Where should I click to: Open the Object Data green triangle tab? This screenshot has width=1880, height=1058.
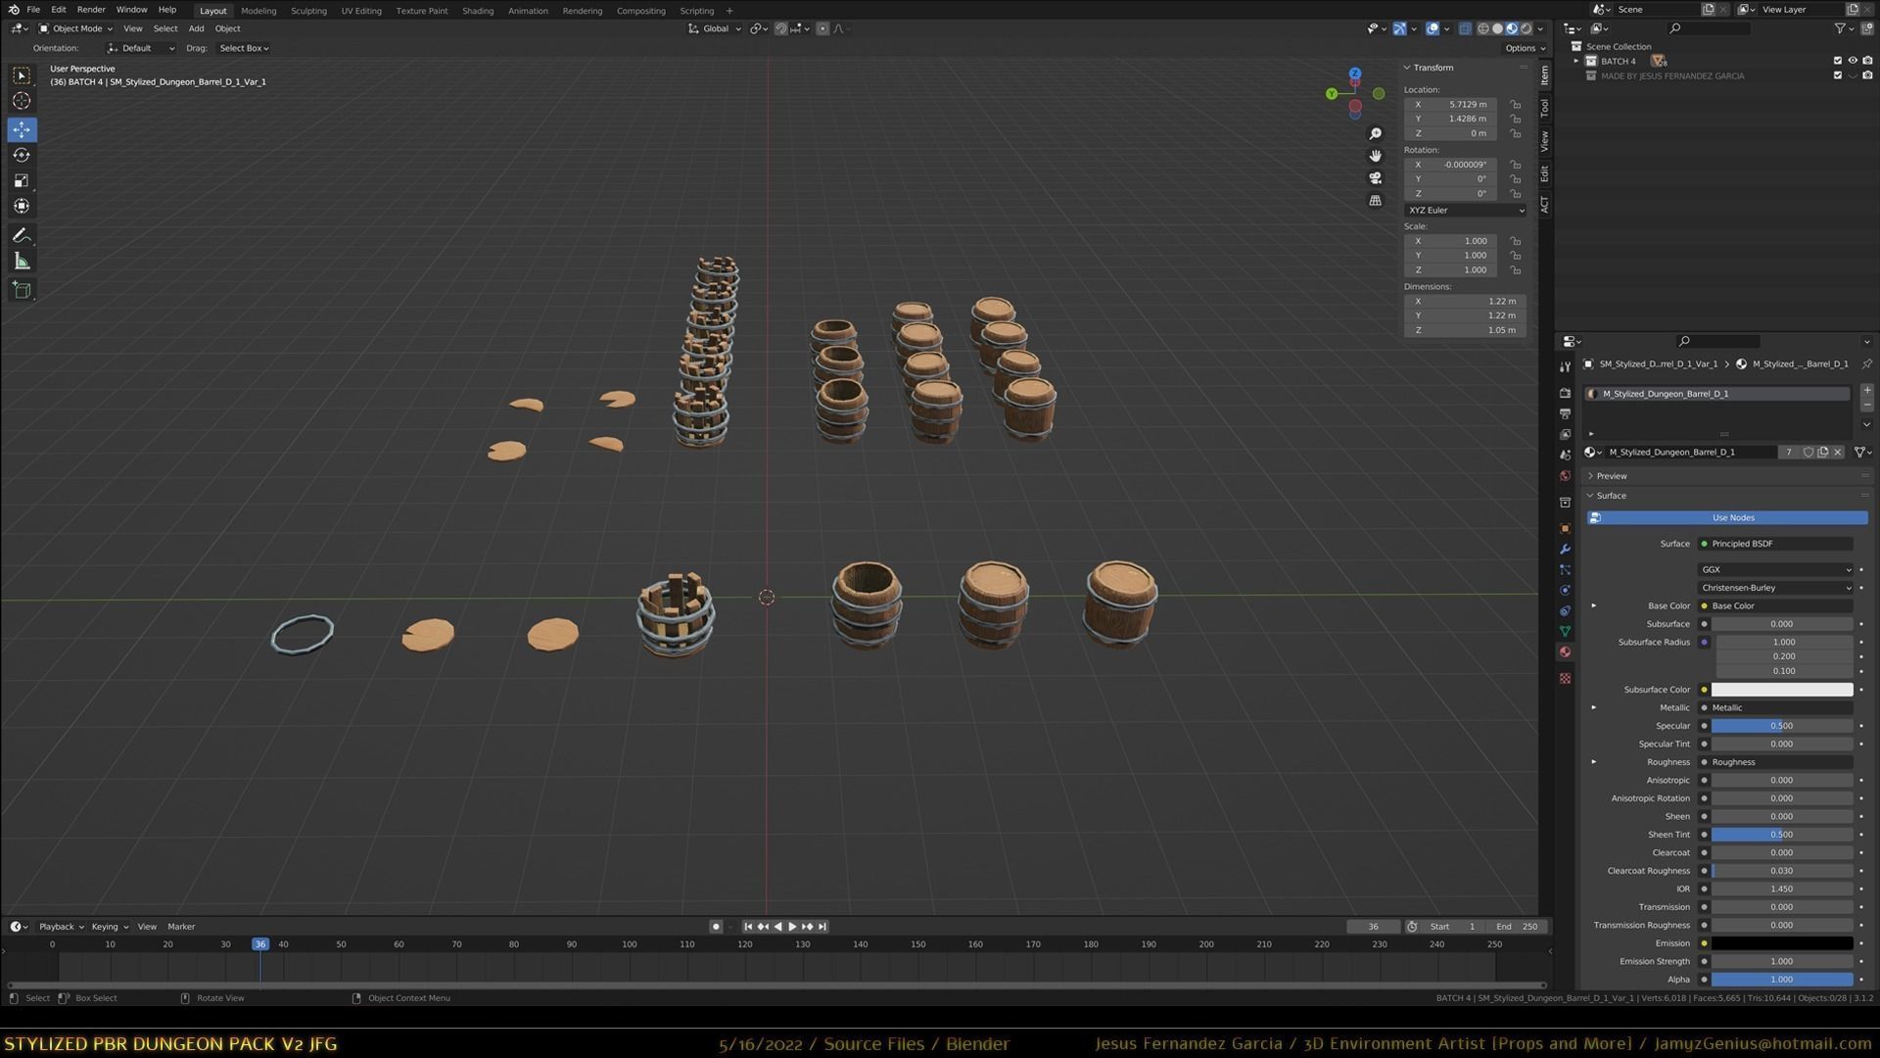tap(1565, 631)
